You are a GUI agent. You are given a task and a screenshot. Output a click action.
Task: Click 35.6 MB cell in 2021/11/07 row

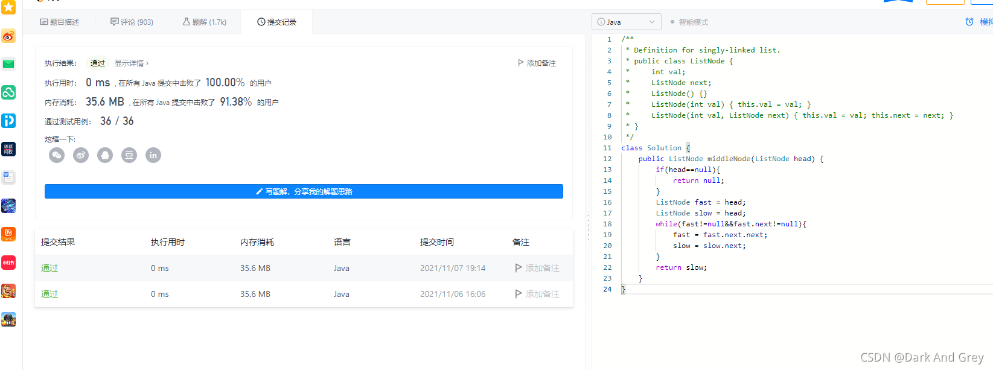coord(255,268)
